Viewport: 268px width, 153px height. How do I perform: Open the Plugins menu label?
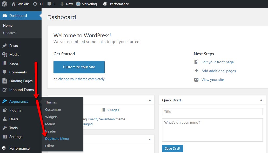tap(15, 110)
